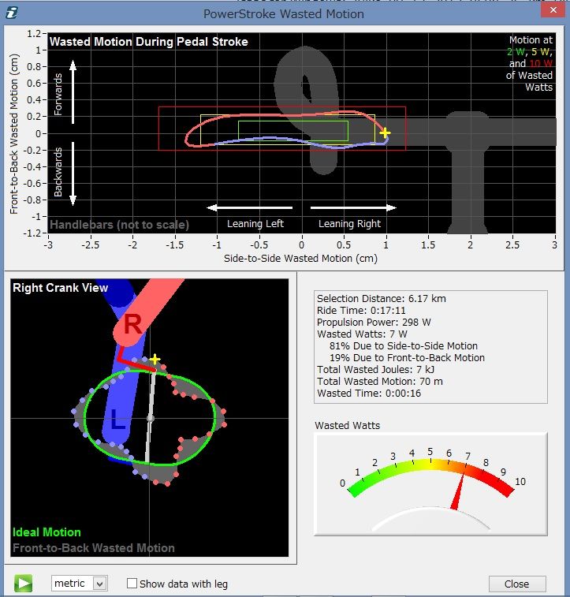Screen dimensions: 570x597
Task: Click the gauge 5 tick label
Action: [x=430, y=452]
